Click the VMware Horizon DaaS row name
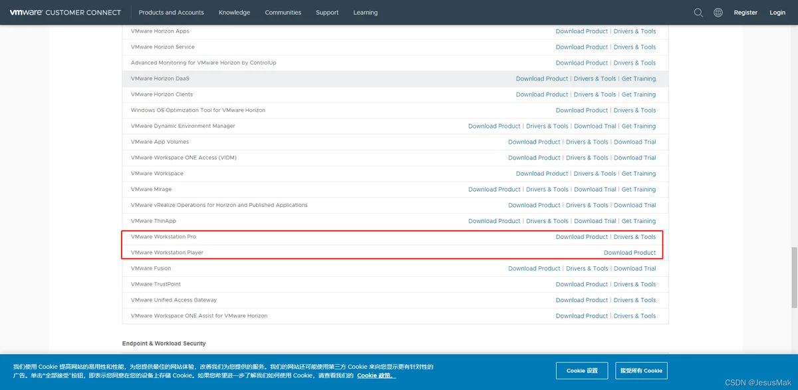Viewport: 798px width, 390px height. (160, 79)
